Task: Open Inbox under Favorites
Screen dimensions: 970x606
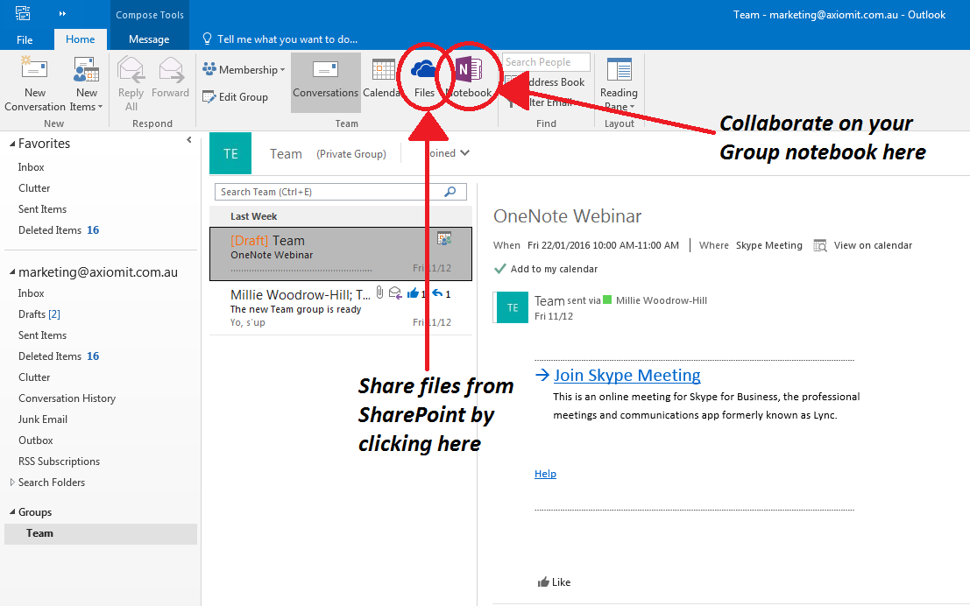Action: (31, 167)
